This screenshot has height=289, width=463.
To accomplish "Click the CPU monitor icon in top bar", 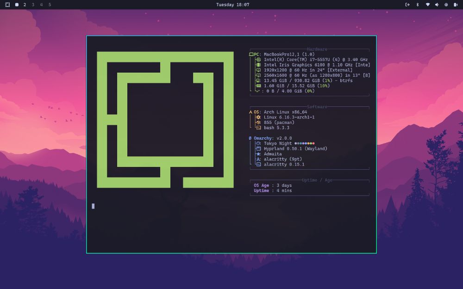I will coord(446,5).
